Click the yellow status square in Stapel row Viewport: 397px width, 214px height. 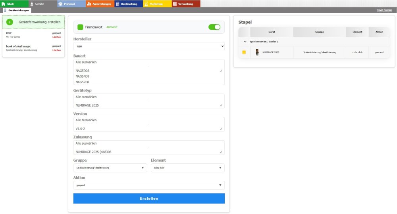244,52
